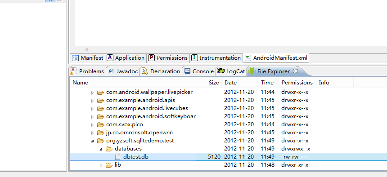Click the org.yzsoft.sqlitedemo.test folder icon
387x177 pixels.
(x=100, y=141)
